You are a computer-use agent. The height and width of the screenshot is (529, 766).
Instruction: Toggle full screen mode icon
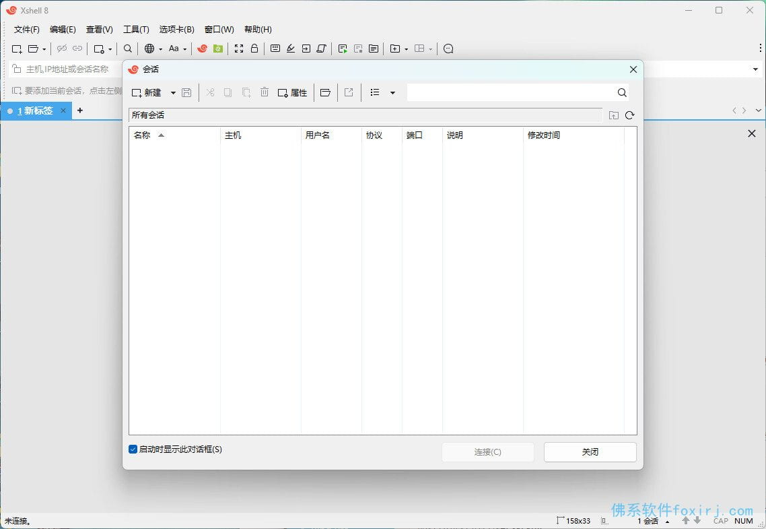coord(239,49)
